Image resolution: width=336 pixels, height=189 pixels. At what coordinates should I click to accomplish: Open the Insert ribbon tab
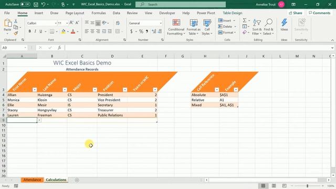pos(39,13)
